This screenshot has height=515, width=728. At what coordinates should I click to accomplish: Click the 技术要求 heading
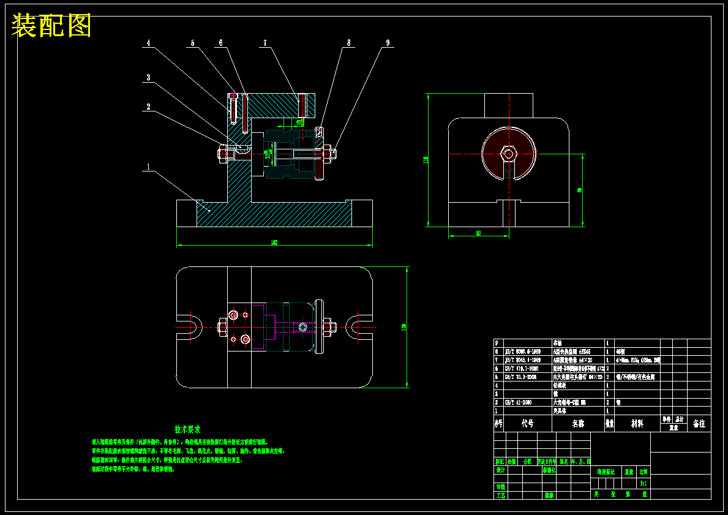click(187, 429)
